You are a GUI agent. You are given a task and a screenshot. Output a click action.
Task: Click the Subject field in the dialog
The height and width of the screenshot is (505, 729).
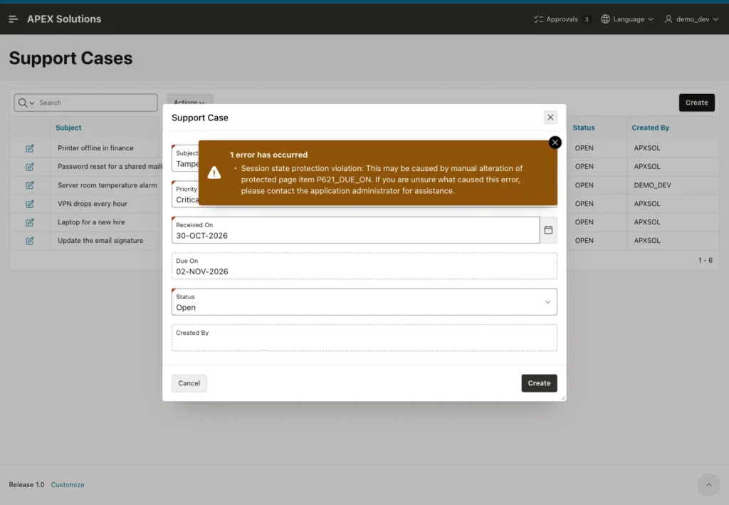click(x=185, y=158)
